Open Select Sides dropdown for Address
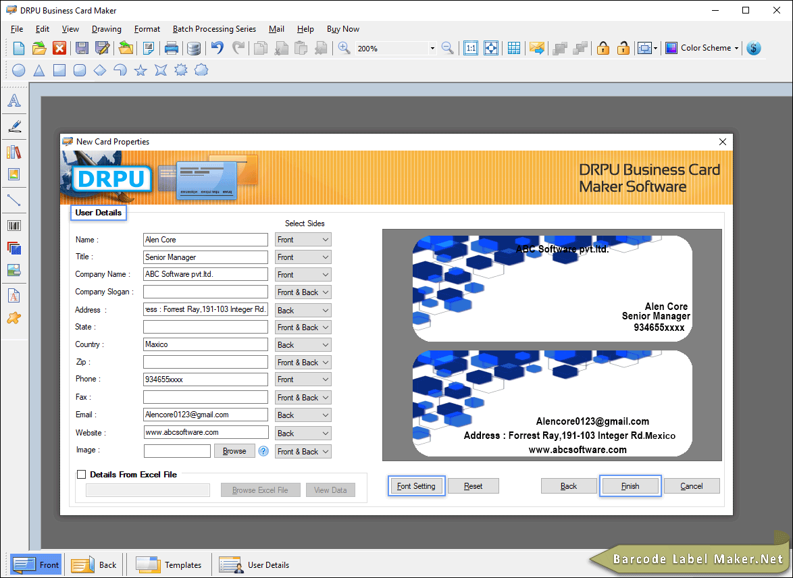Image resolution: width=793 pixels, height=578 pixels. coord(303,310)
